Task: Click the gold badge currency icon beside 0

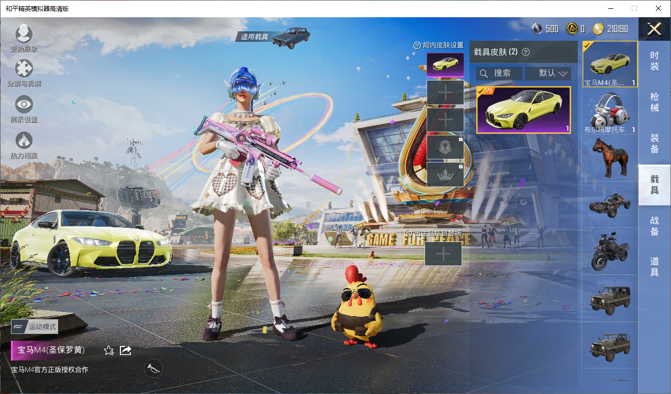Action: tap(572, 29)
